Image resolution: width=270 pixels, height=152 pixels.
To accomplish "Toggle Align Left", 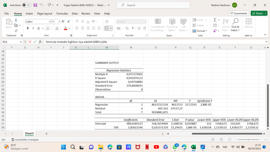I will (77, 28).
